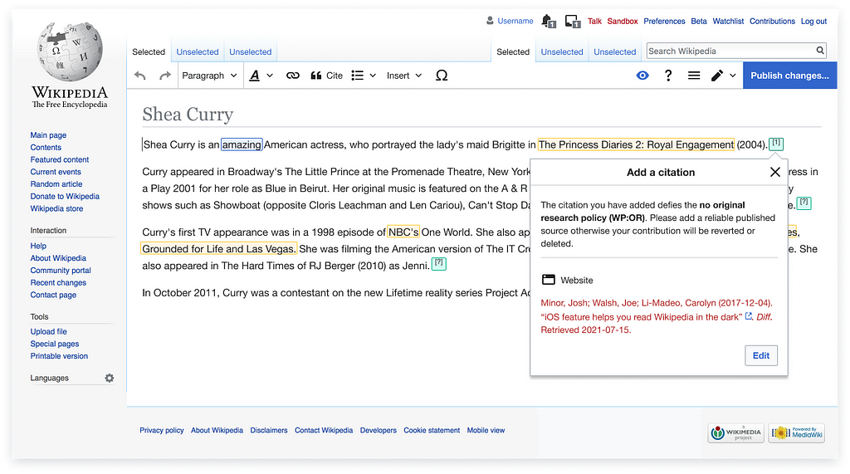Expand the bullet list structure menu
Image resolution: width=850 pixels, height=474 pixels.
pos(364,76)
